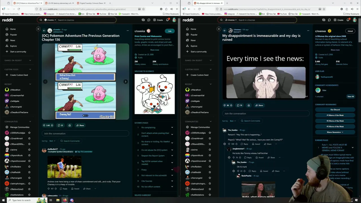The image size is (361, 203).
Task: Open Sort by Best dropdown in r/comics
Action: [52, 141]
